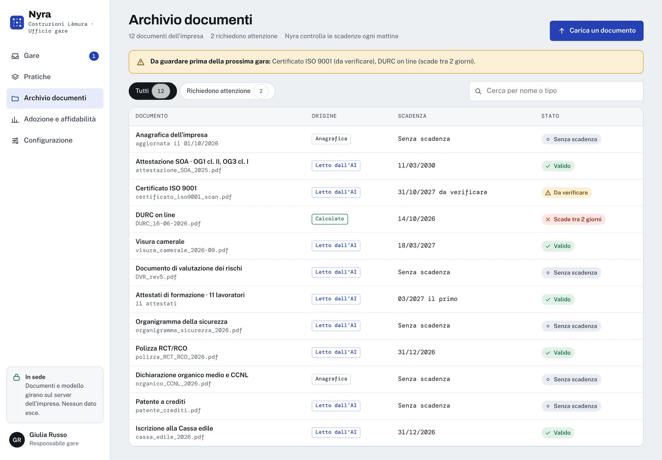Image resolution: width=662 pixels, height=460 pixels.
Task: Click the circle icon in Anagrafica dell'impresa status badge
Action: pos(548,140)
